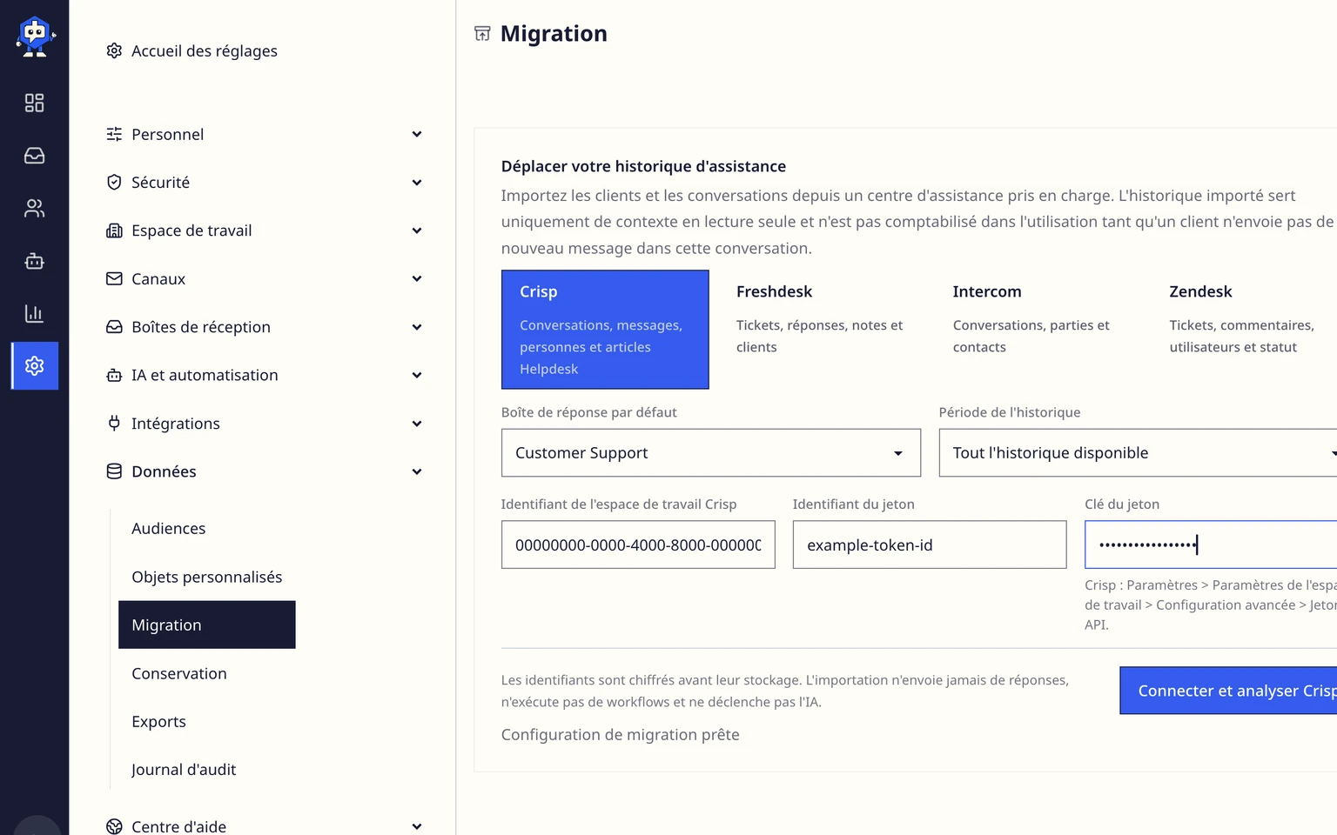This screenshot has width=1337, height=835.
Task: Select the active Migration menu item
Action: (207, 625)
